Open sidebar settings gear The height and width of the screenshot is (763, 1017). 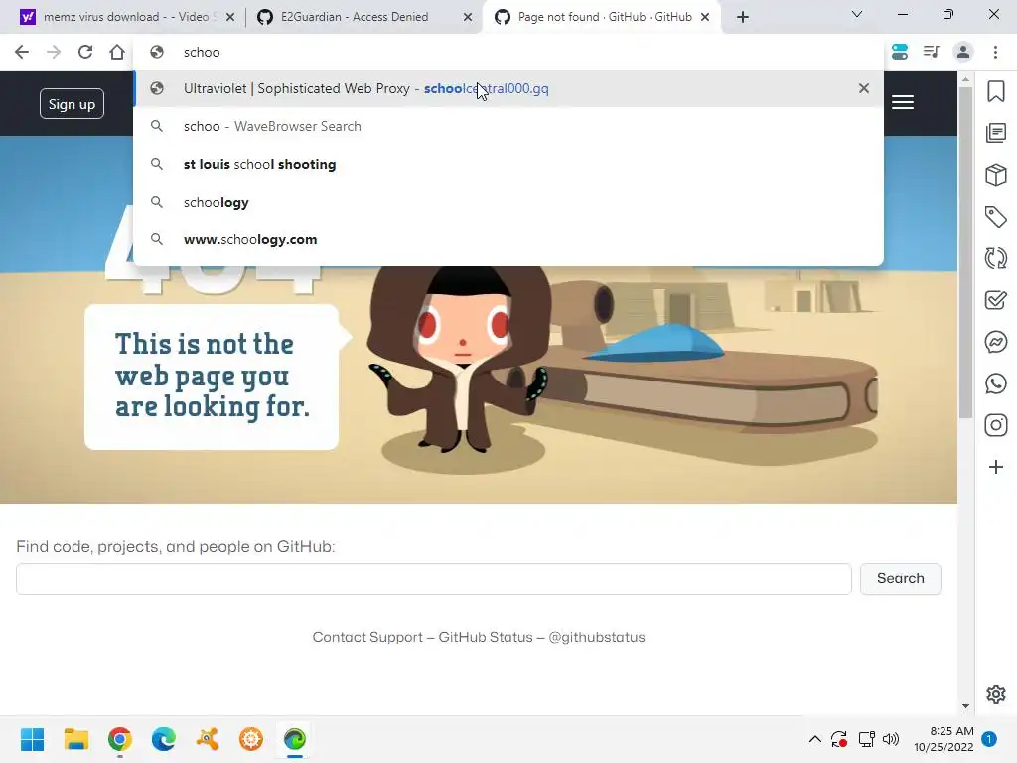[x=995, y=694]
